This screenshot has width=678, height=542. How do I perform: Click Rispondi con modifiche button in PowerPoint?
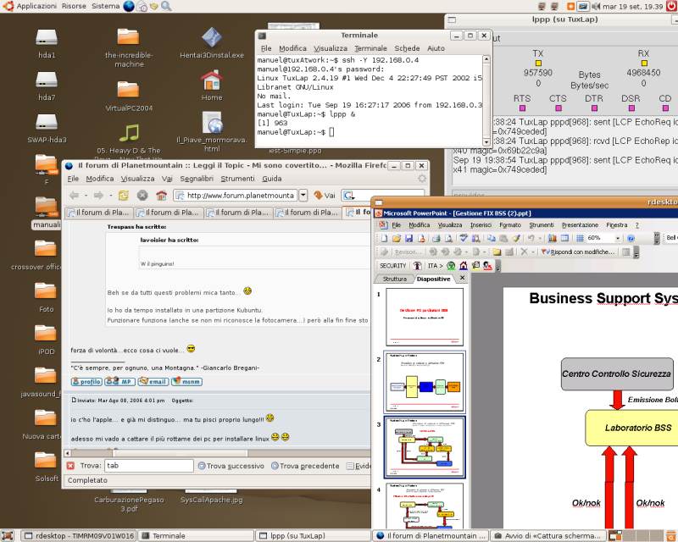tap(578, 252)
